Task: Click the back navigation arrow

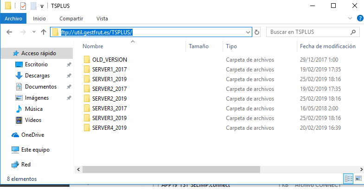Action: (10, 32)
